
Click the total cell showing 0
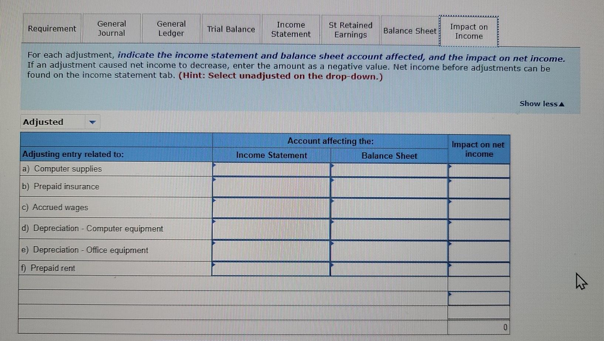pos(479,327)
